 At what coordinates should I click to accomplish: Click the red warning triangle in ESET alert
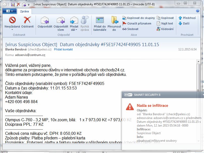pos(130,107)
